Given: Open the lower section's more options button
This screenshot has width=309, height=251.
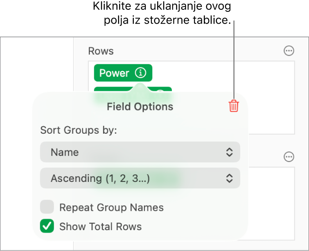Looking at the screenshot, I should click(x=289, y=157).
